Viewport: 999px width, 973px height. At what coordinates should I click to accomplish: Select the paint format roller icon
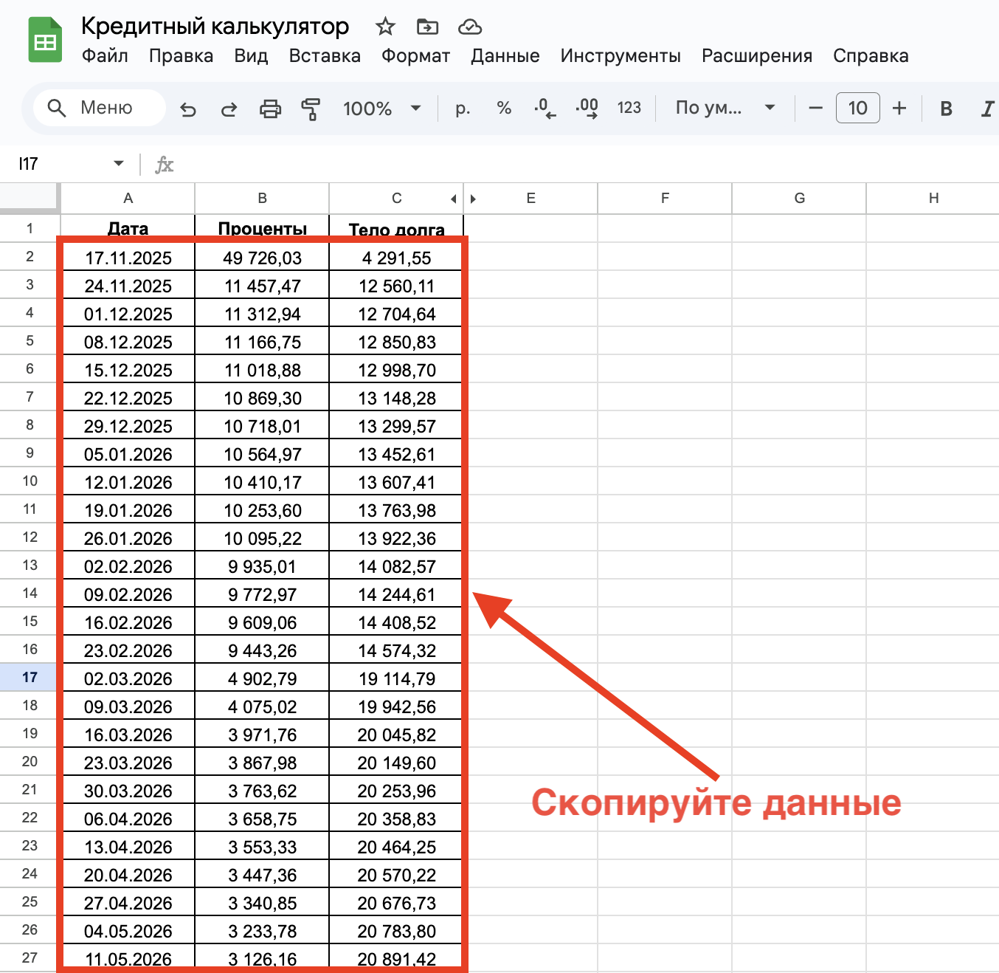tap(311, 109)
